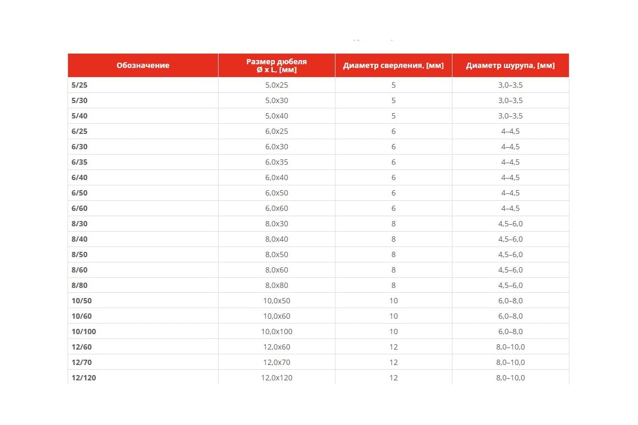This screenshot has height=425, width=638.
Task: Click screw diameter in the 12/60 row
Action: 510,347
